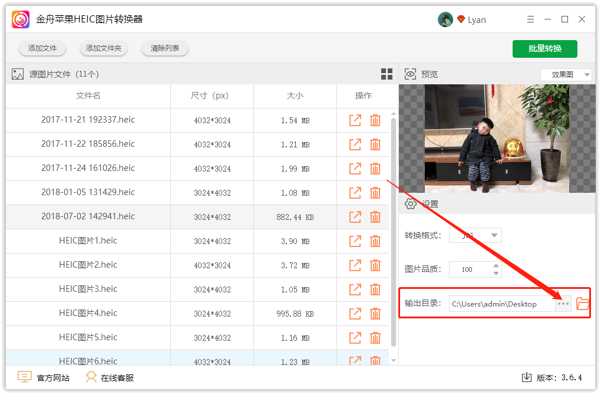Click the Lyan user avatar
601x395 pixels.
click(445, 19)
